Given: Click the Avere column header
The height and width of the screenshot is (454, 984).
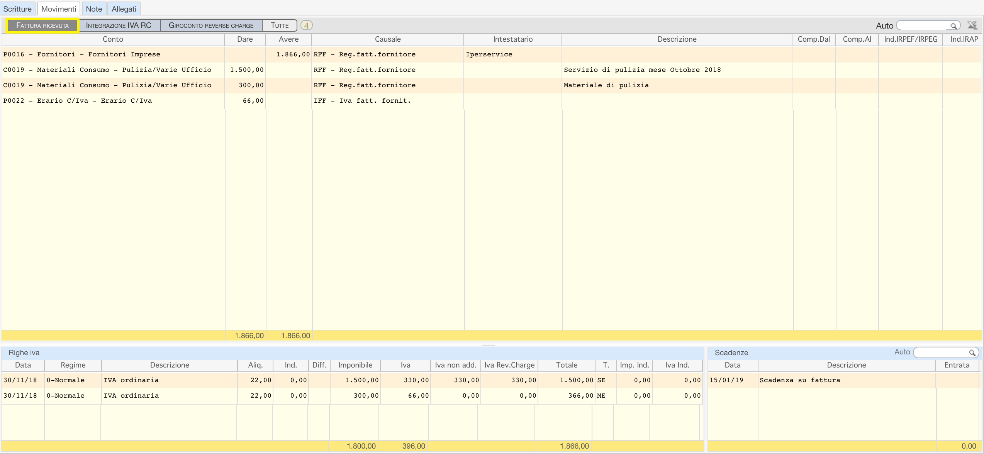Looking at the screenshot, I should point(288,39).
